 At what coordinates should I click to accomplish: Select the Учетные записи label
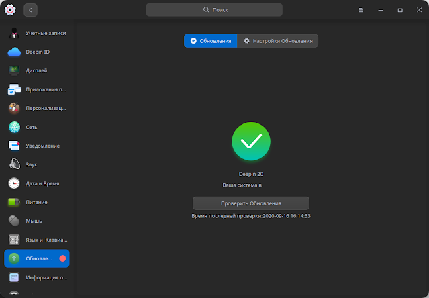tap(46, 33)
